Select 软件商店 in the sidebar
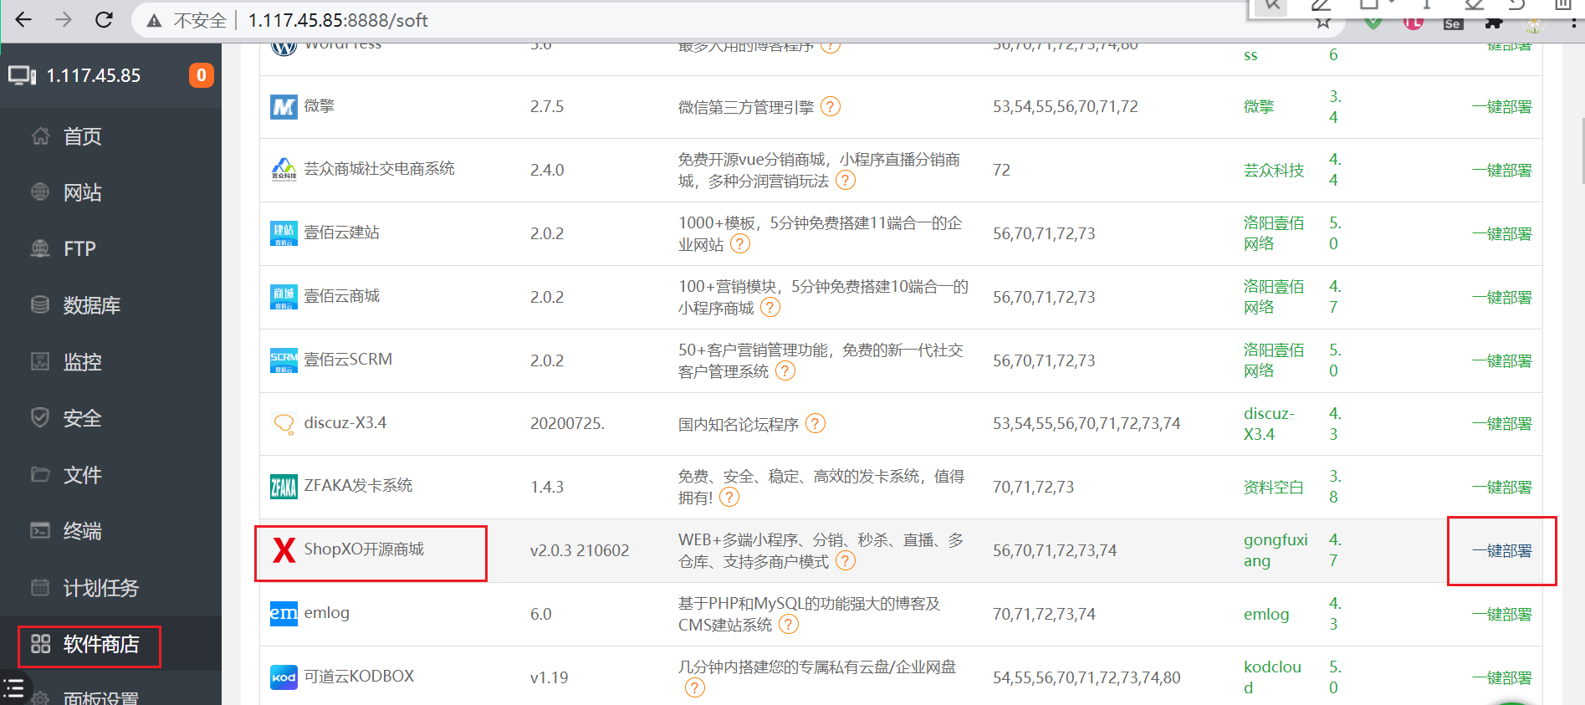This screenshot has height=705, width=1585. (x=110, y=644)
